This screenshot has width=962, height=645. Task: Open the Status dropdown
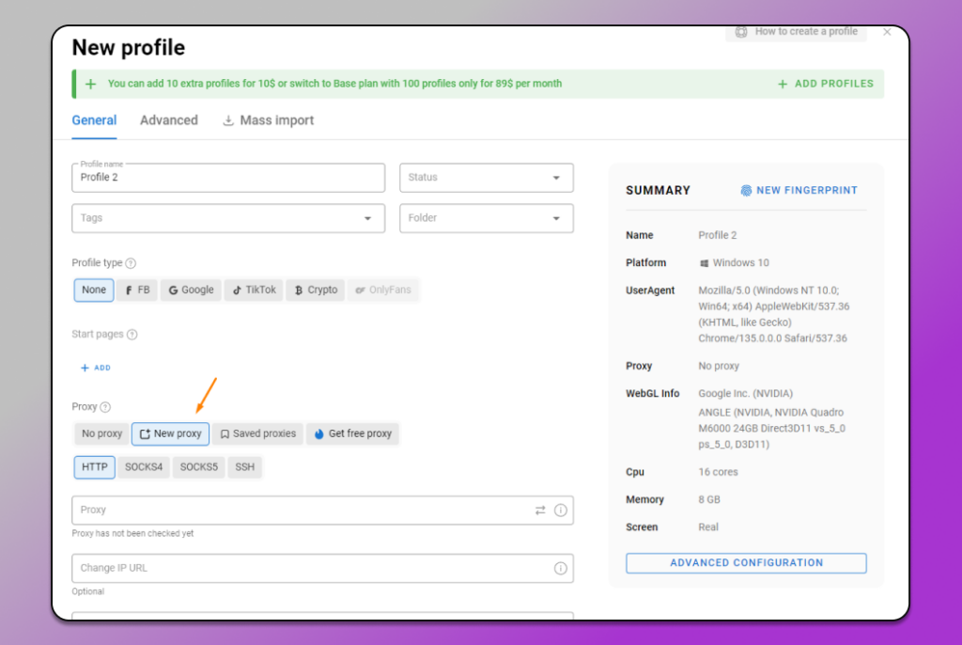(486, 177)
